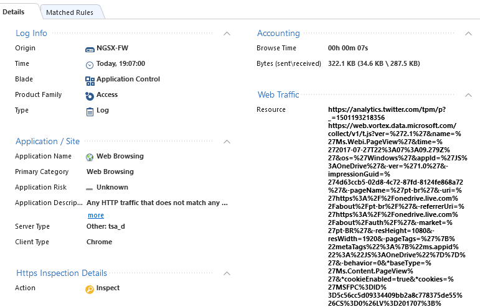Image resolution: width=480 pixels, height=307 pixels.
Task: Click the Application Control blade icon
Action: click(90, 81)
